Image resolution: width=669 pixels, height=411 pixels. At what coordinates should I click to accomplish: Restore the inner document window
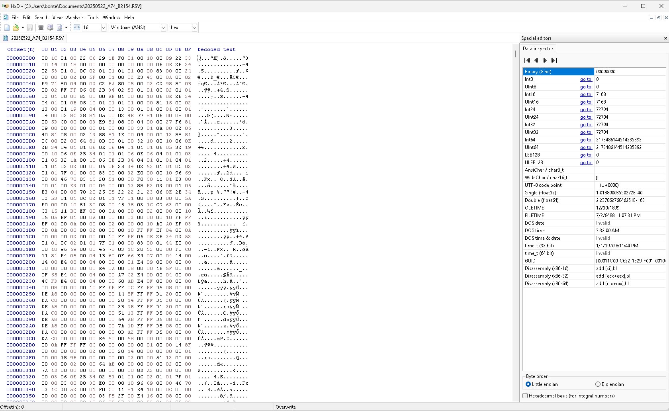tap(659, 18)
